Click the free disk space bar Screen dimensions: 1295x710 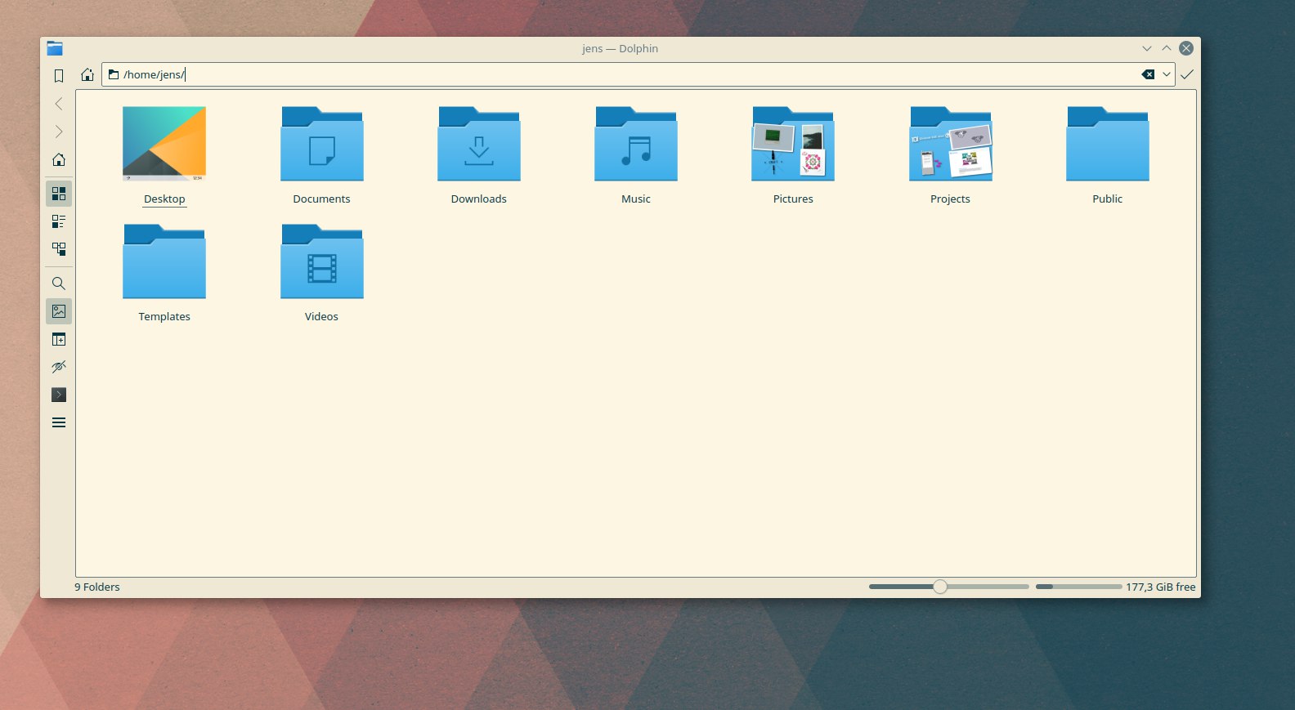pos(1078,587)
